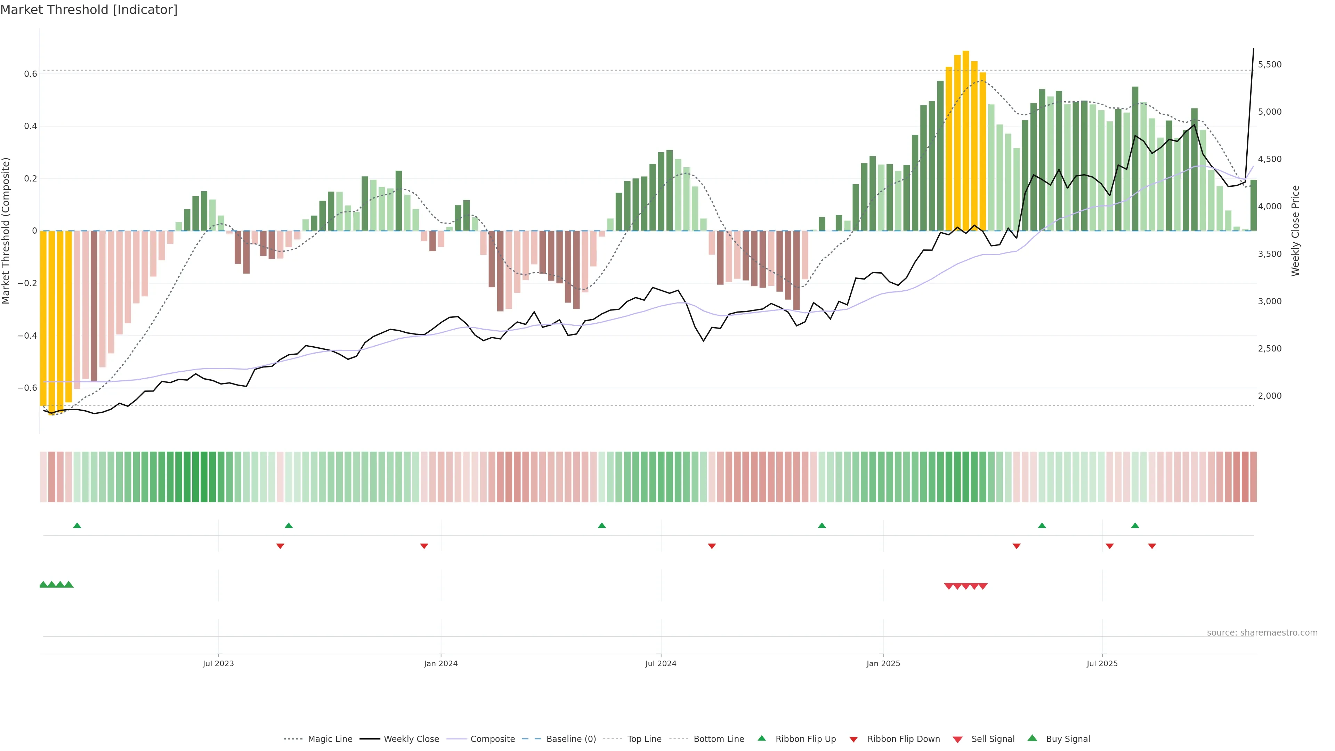Click the sharemaestro.com source text
Image resolution: width=1335 pixels, height=751 pixels.
pos(1262,633)
